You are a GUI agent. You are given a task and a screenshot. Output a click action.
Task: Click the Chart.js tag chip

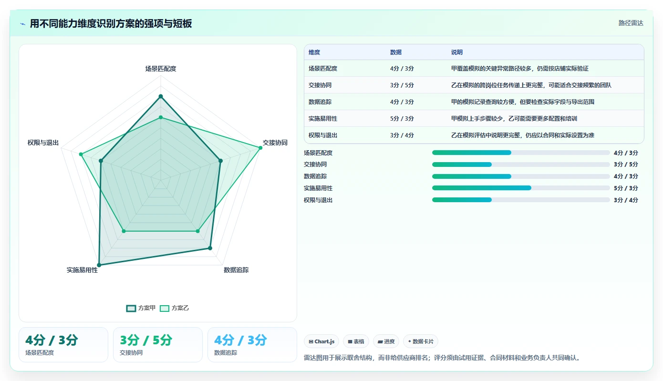click(x=321, y=341)
